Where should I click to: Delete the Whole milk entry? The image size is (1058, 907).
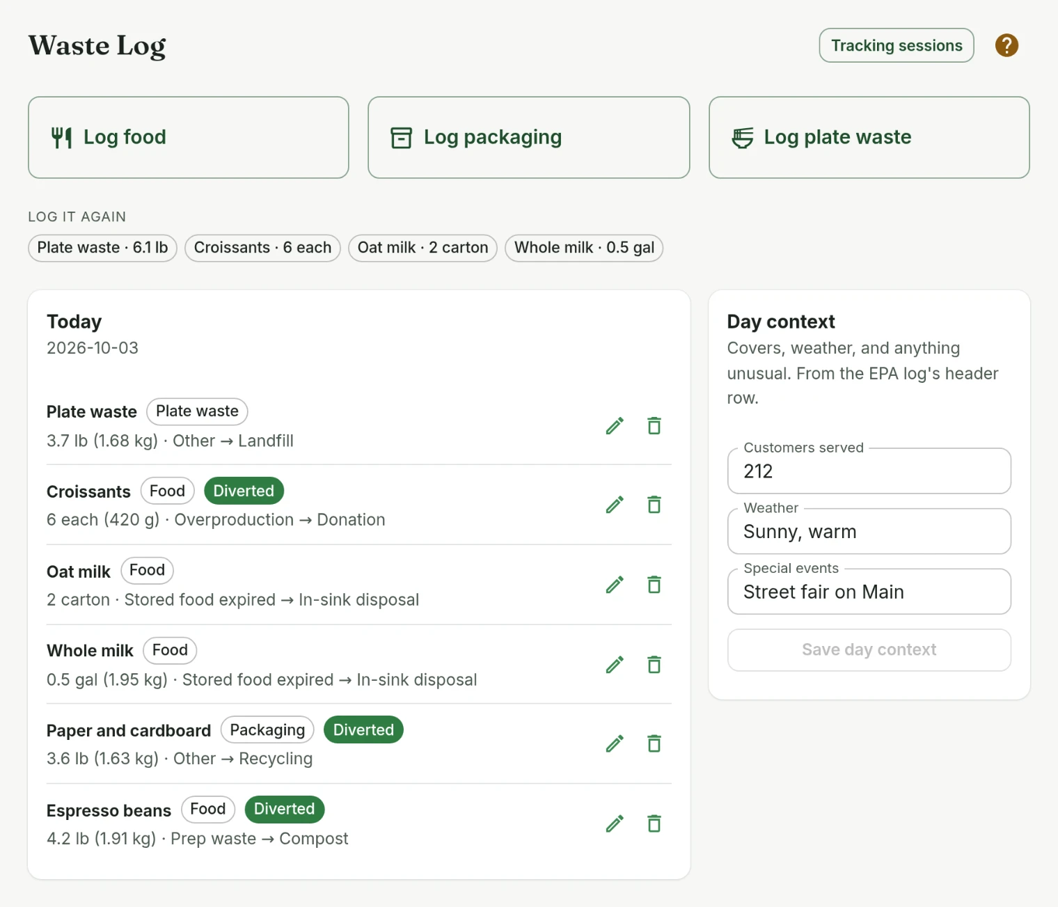pos(654,665)
